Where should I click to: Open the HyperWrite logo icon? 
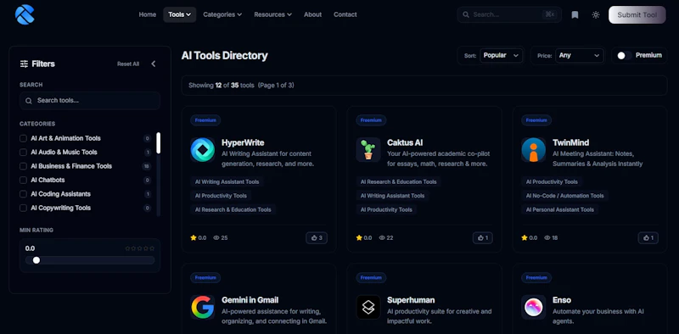(x=203, y=150)
